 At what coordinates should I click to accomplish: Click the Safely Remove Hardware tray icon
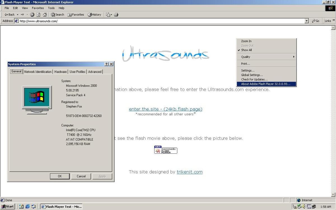(295, 207)
